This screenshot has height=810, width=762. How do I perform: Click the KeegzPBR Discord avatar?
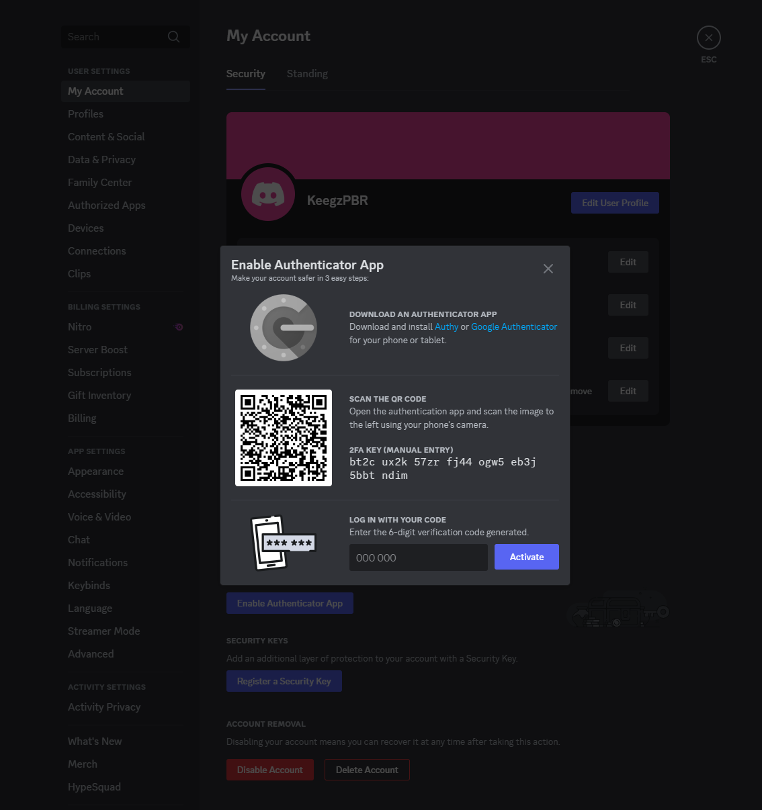[268, 195]
